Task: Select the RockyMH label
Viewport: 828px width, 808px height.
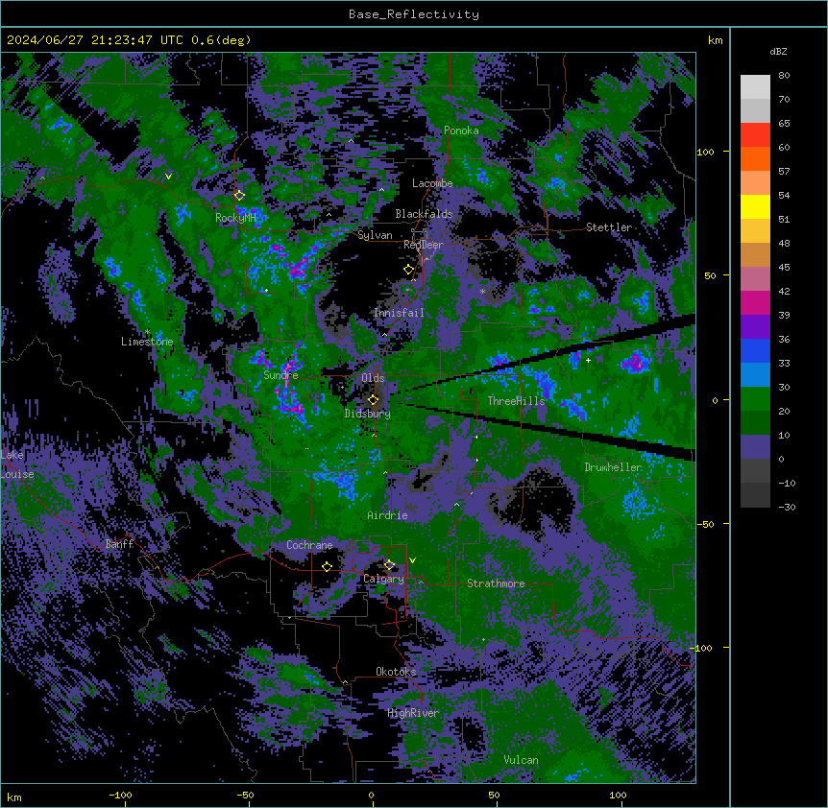Action: point(235,218)
